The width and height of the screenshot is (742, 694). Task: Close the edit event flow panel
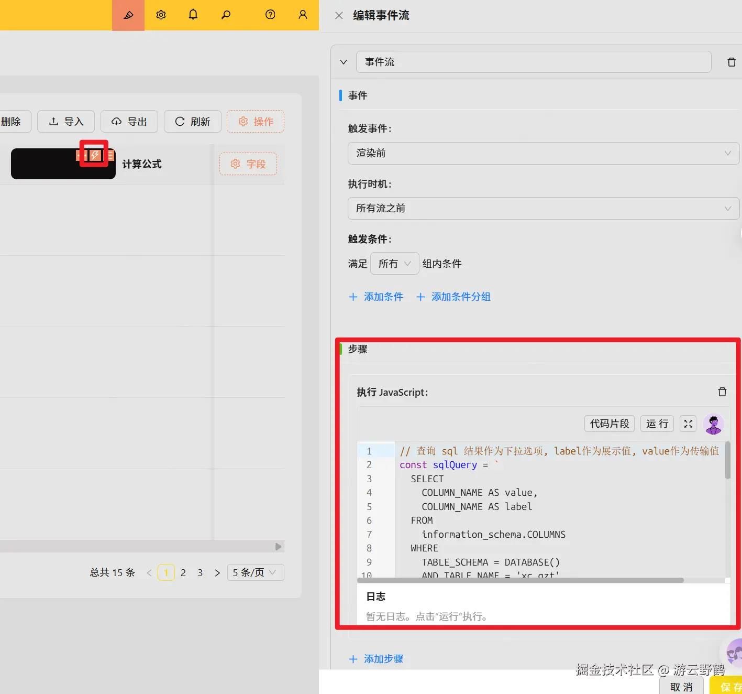coord(339,16)
